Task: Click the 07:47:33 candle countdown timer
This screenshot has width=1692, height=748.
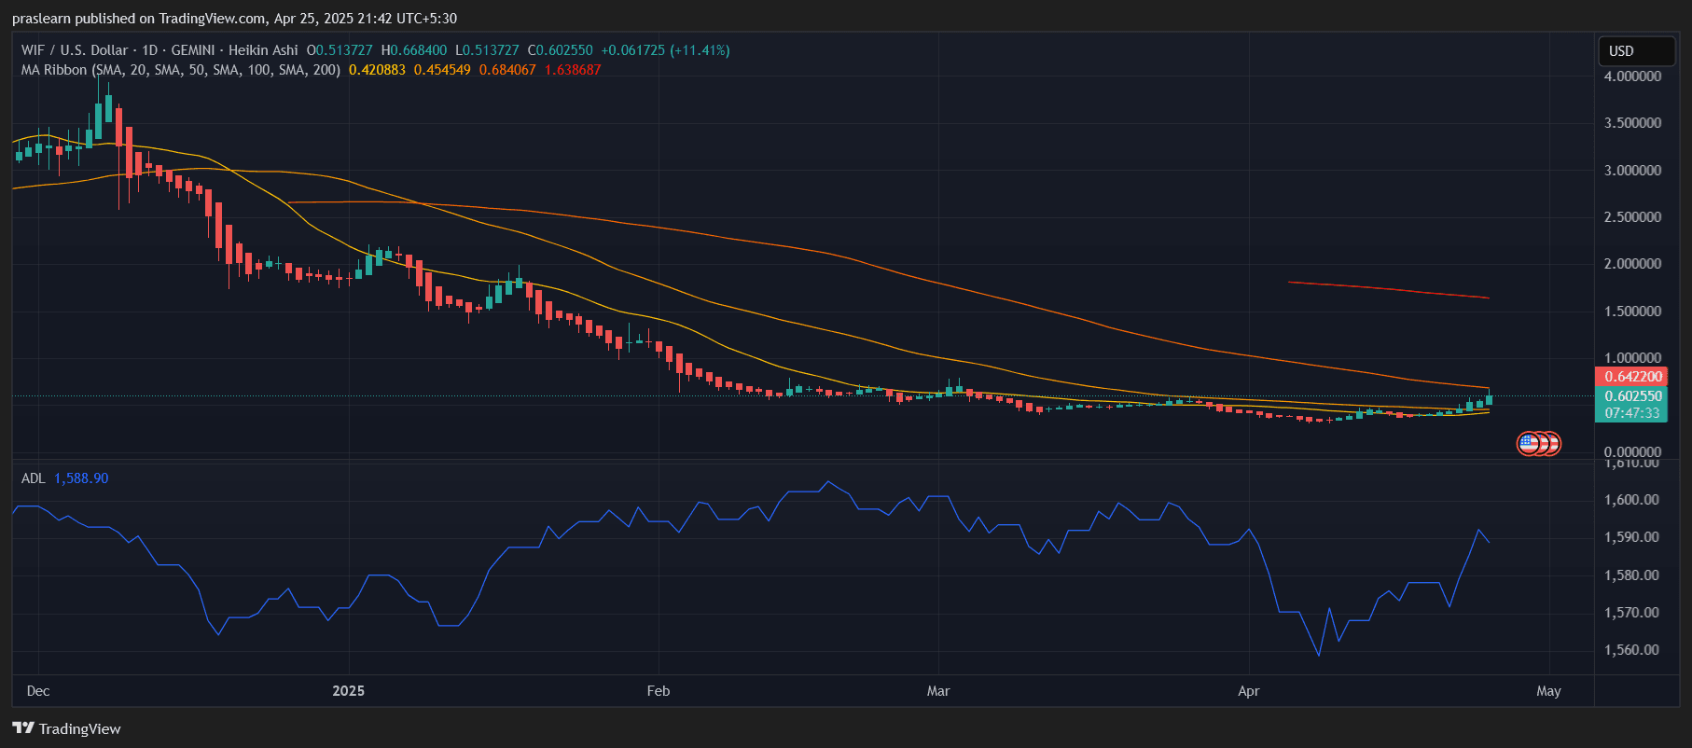Action: [1632, 413]
